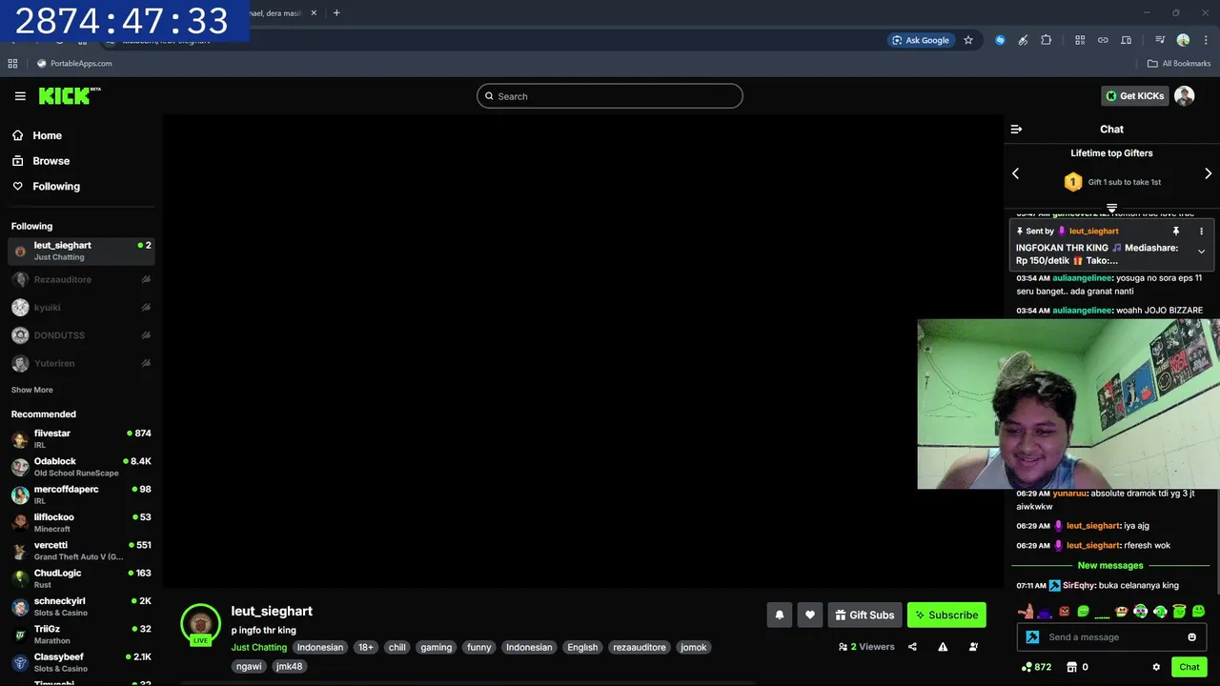Go to next top gifters slide

tap(1208, 173)
